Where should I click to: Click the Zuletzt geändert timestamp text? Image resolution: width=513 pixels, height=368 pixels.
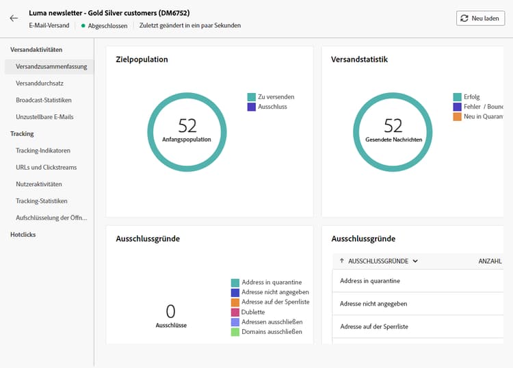[x=189, y=25]
